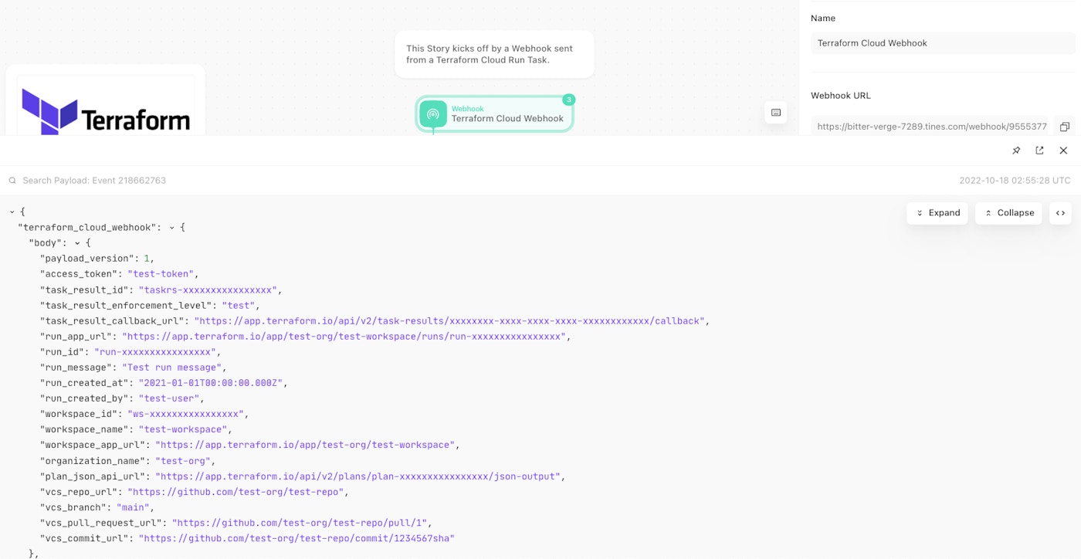
Task: Collapse the terraform_cloud_webhook object
Action: click(x=172, y=228)
